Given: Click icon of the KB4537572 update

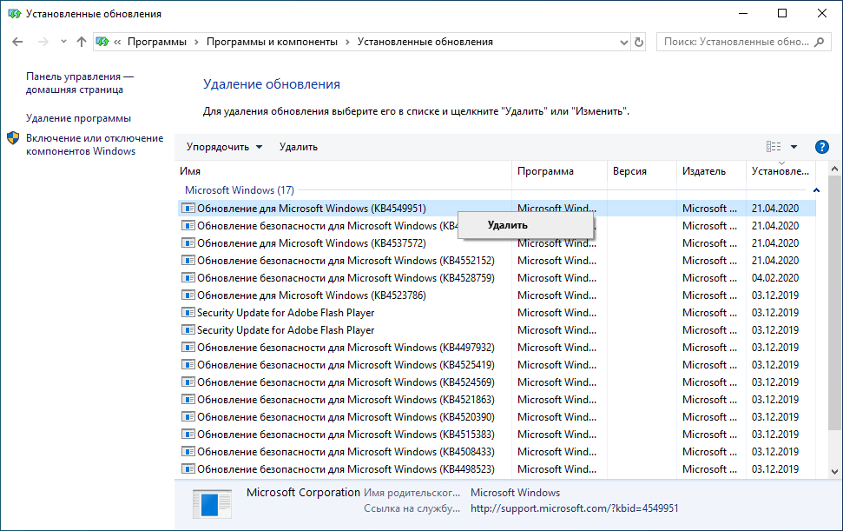Looking at the screenshot, I should coord(188,243).
